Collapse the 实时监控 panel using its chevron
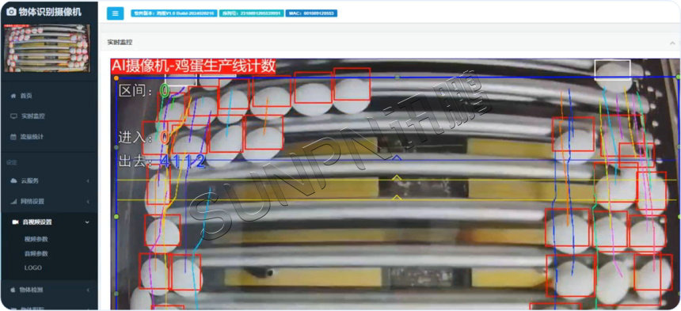This screenshot has height=311, width=681. 672,43
